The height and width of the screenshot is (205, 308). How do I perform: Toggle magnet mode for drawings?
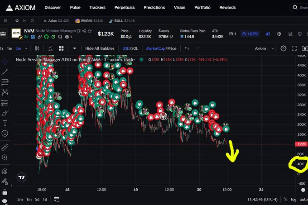tap(5, 171)
